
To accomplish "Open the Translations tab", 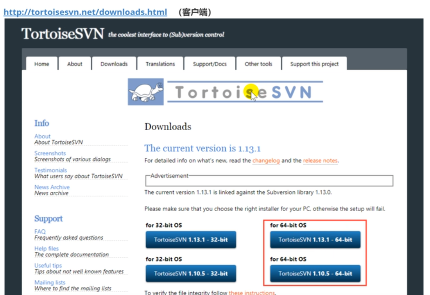I will click(160, 64).
